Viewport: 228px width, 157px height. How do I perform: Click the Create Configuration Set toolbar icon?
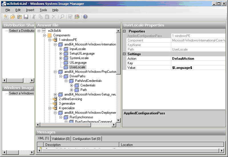[77, 17]
